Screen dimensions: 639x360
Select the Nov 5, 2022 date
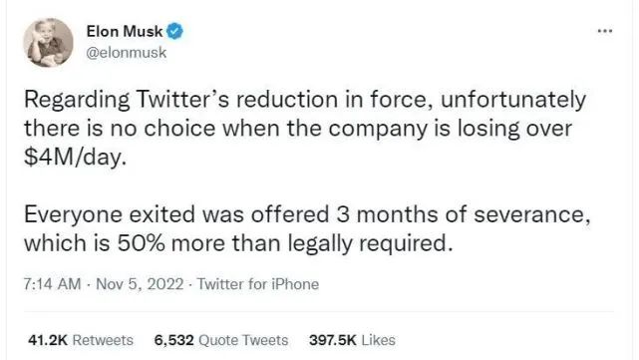[x=140, y=284]
